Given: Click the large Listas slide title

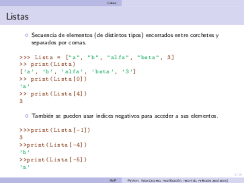Looking at the screenshot, I should [x=17, y=17].
